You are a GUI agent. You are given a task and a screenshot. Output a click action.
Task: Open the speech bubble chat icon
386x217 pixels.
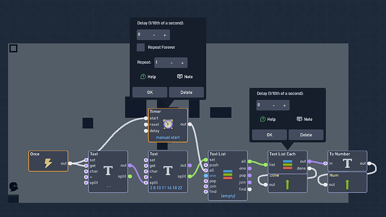point(13,187)
